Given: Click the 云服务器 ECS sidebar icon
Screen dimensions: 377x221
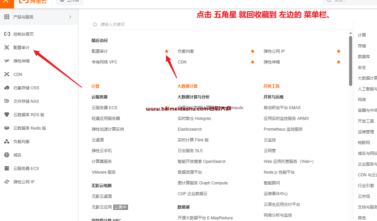Looking at the screenshot, I should coord(7,168).
